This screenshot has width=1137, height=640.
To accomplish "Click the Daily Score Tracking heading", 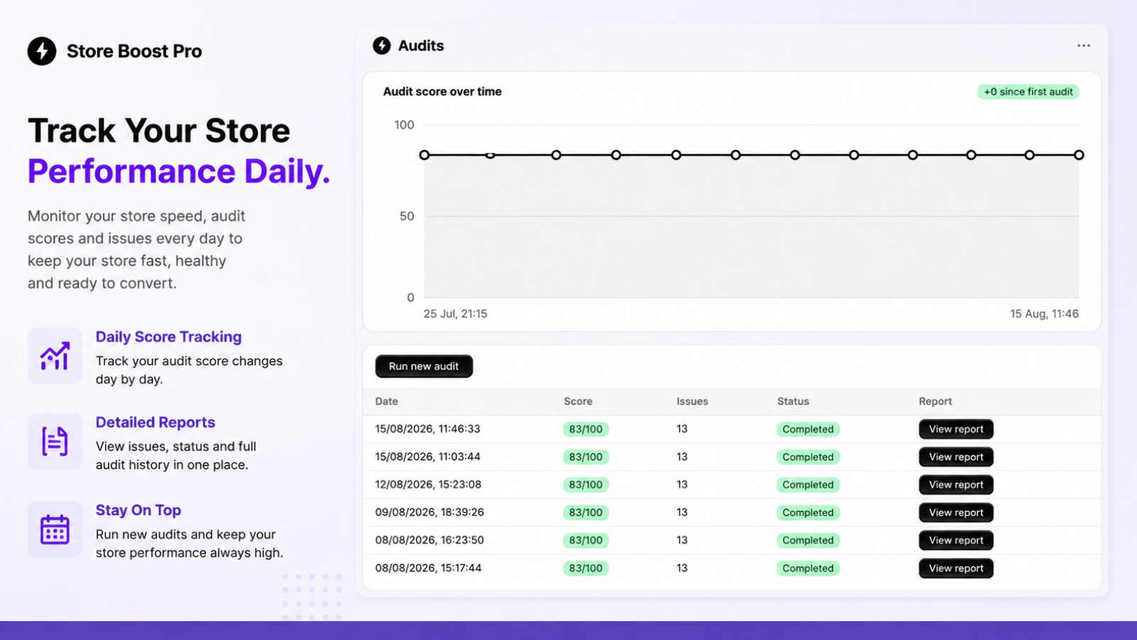I will click(168, 337).
